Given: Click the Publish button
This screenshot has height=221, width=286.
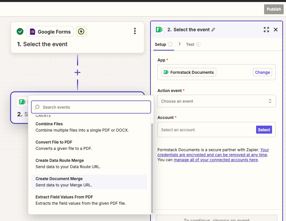Looking at the screenshot, I should [273, 9].
